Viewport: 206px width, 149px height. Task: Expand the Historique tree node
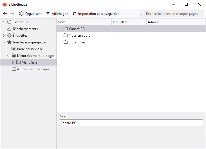(4, 22)
